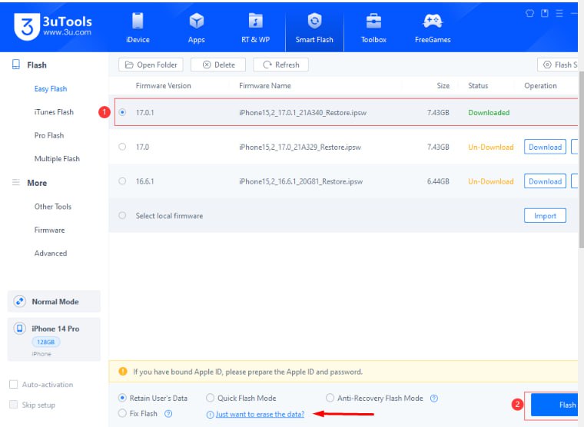Viewport: 584px width, 427px height.
Task: Select the 17.0.1 firmware radio button
Action: (122, 112)
